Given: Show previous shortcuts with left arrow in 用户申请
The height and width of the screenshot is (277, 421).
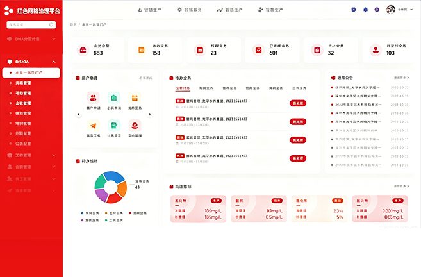Looking at the screenshot, I should 79,114.
